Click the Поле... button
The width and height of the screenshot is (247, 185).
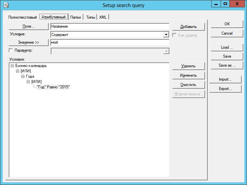click(x=28, y=26)
